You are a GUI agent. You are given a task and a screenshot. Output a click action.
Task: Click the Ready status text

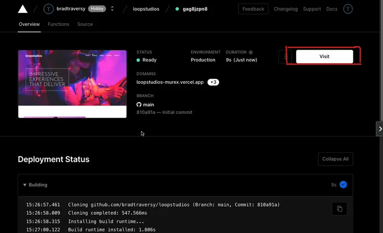coord(149,60)
